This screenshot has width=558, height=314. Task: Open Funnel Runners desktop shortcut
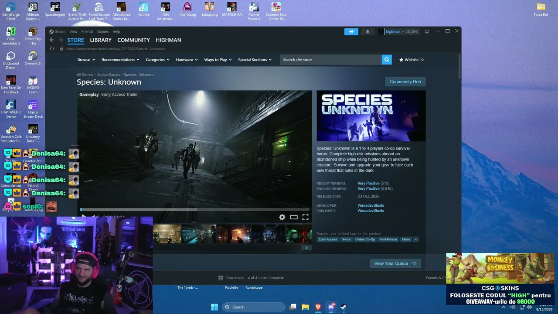[254, 11]
